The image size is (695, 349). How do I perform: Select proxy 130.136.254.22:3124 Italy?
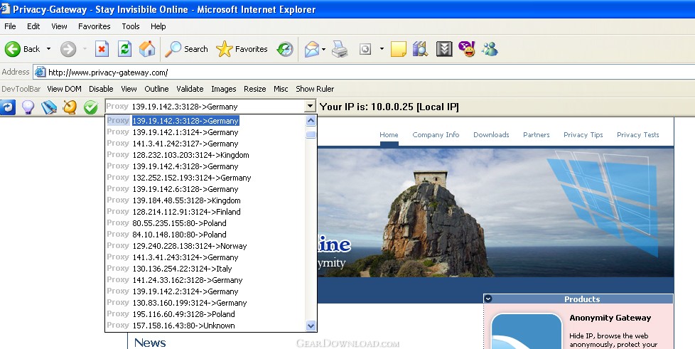205,268
